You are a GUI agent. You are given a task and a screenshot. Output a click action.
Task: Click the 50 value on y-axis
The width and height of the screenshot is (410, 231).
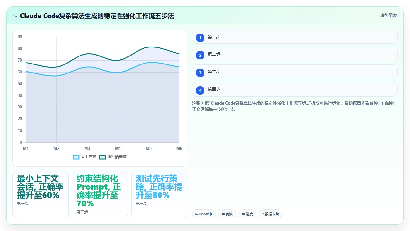(x=20, y=84)
